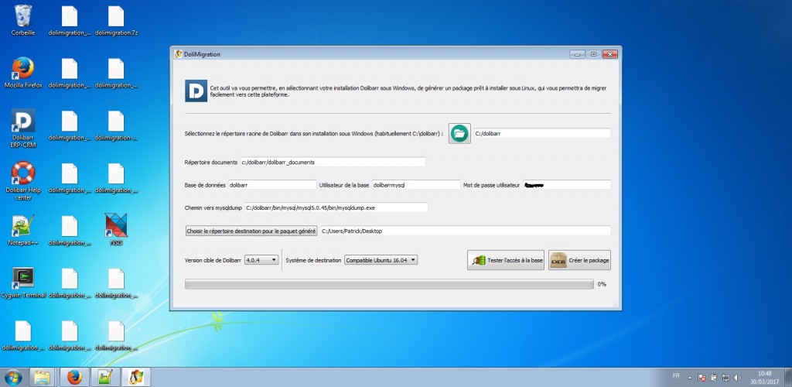Click the DoliMigration title bar icon

point(179,54)
